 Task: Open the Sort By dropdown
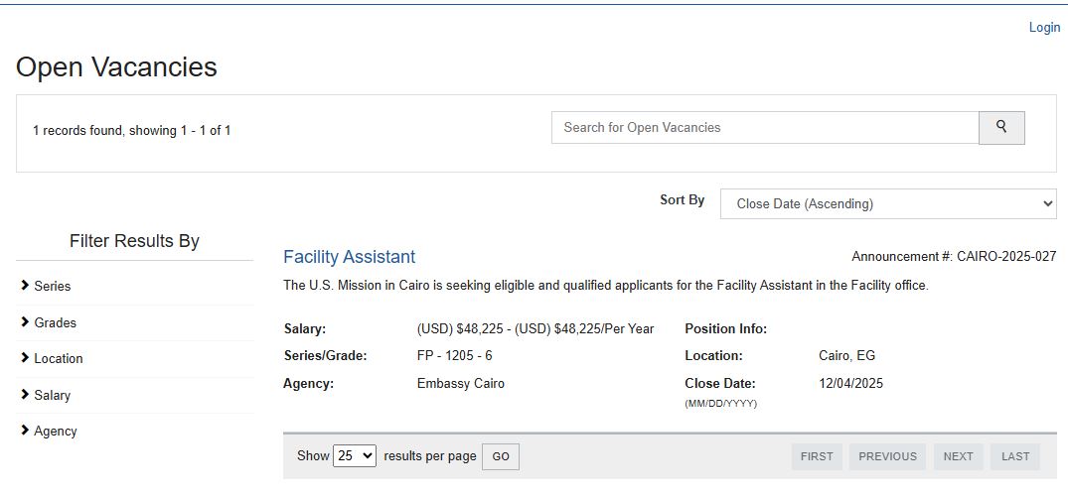pos(888,203)
